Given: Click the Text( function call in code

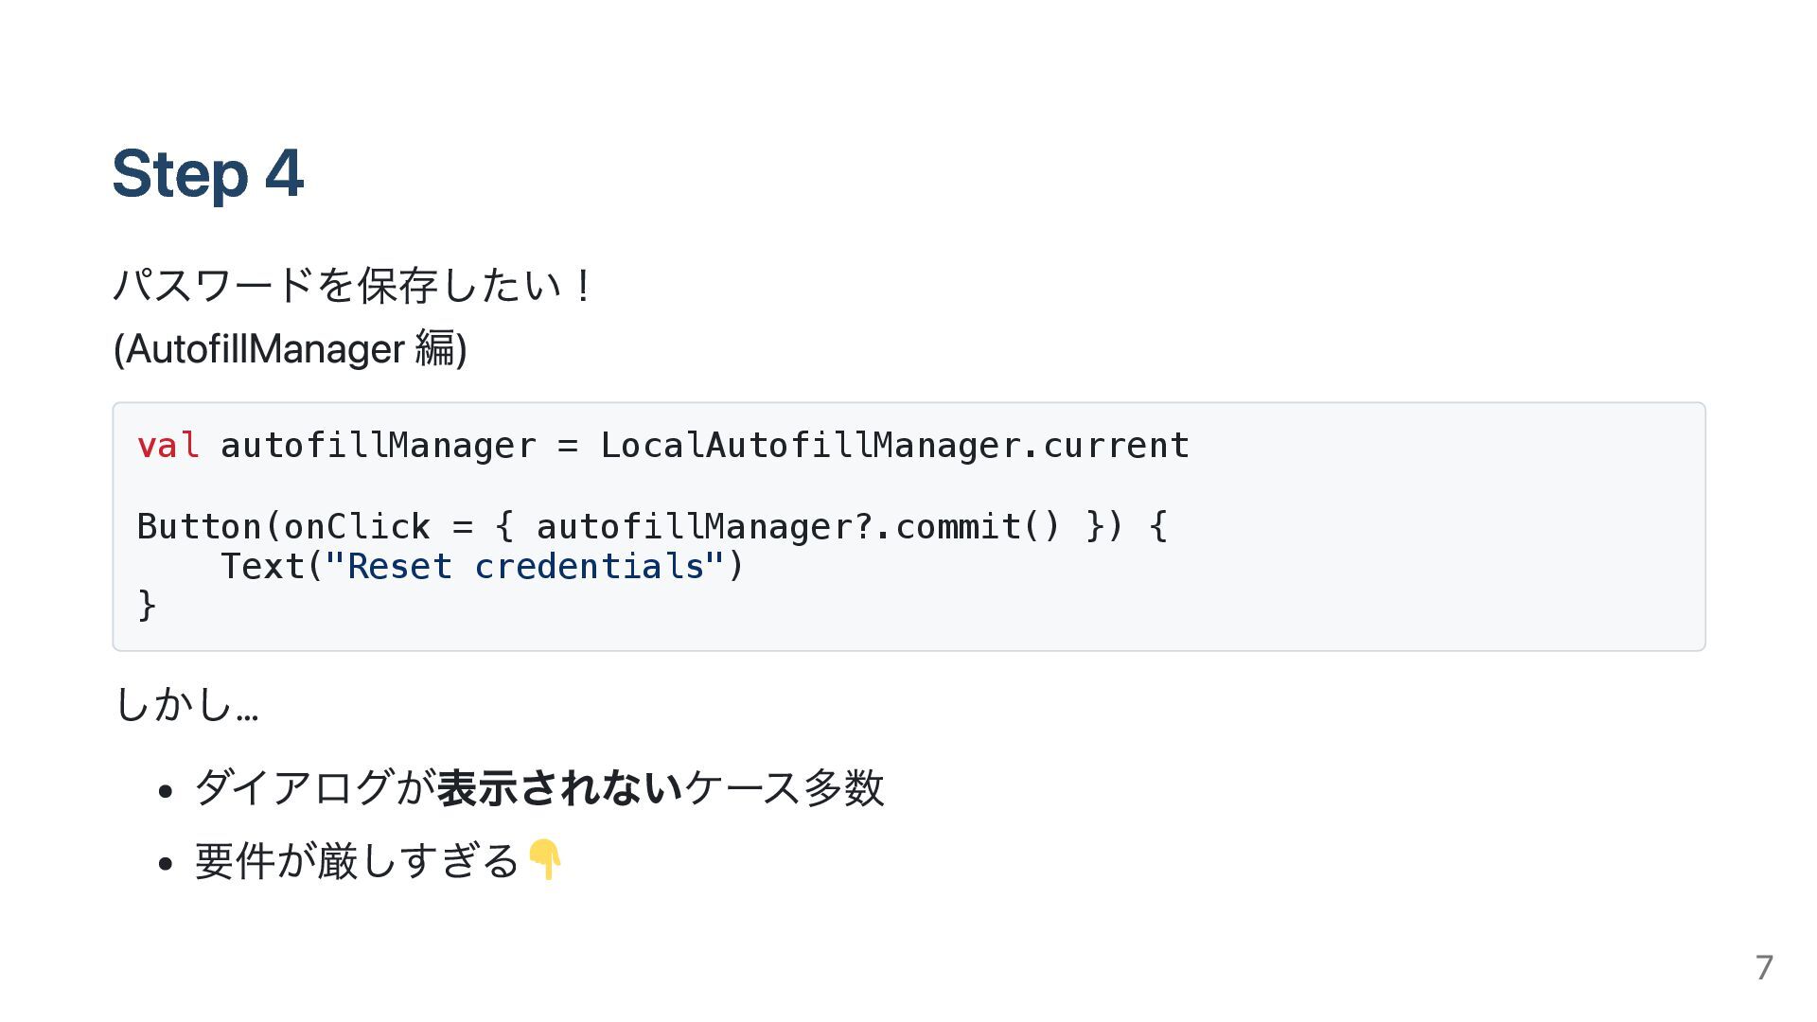Looking at the screenshot, I should point(271,566).
